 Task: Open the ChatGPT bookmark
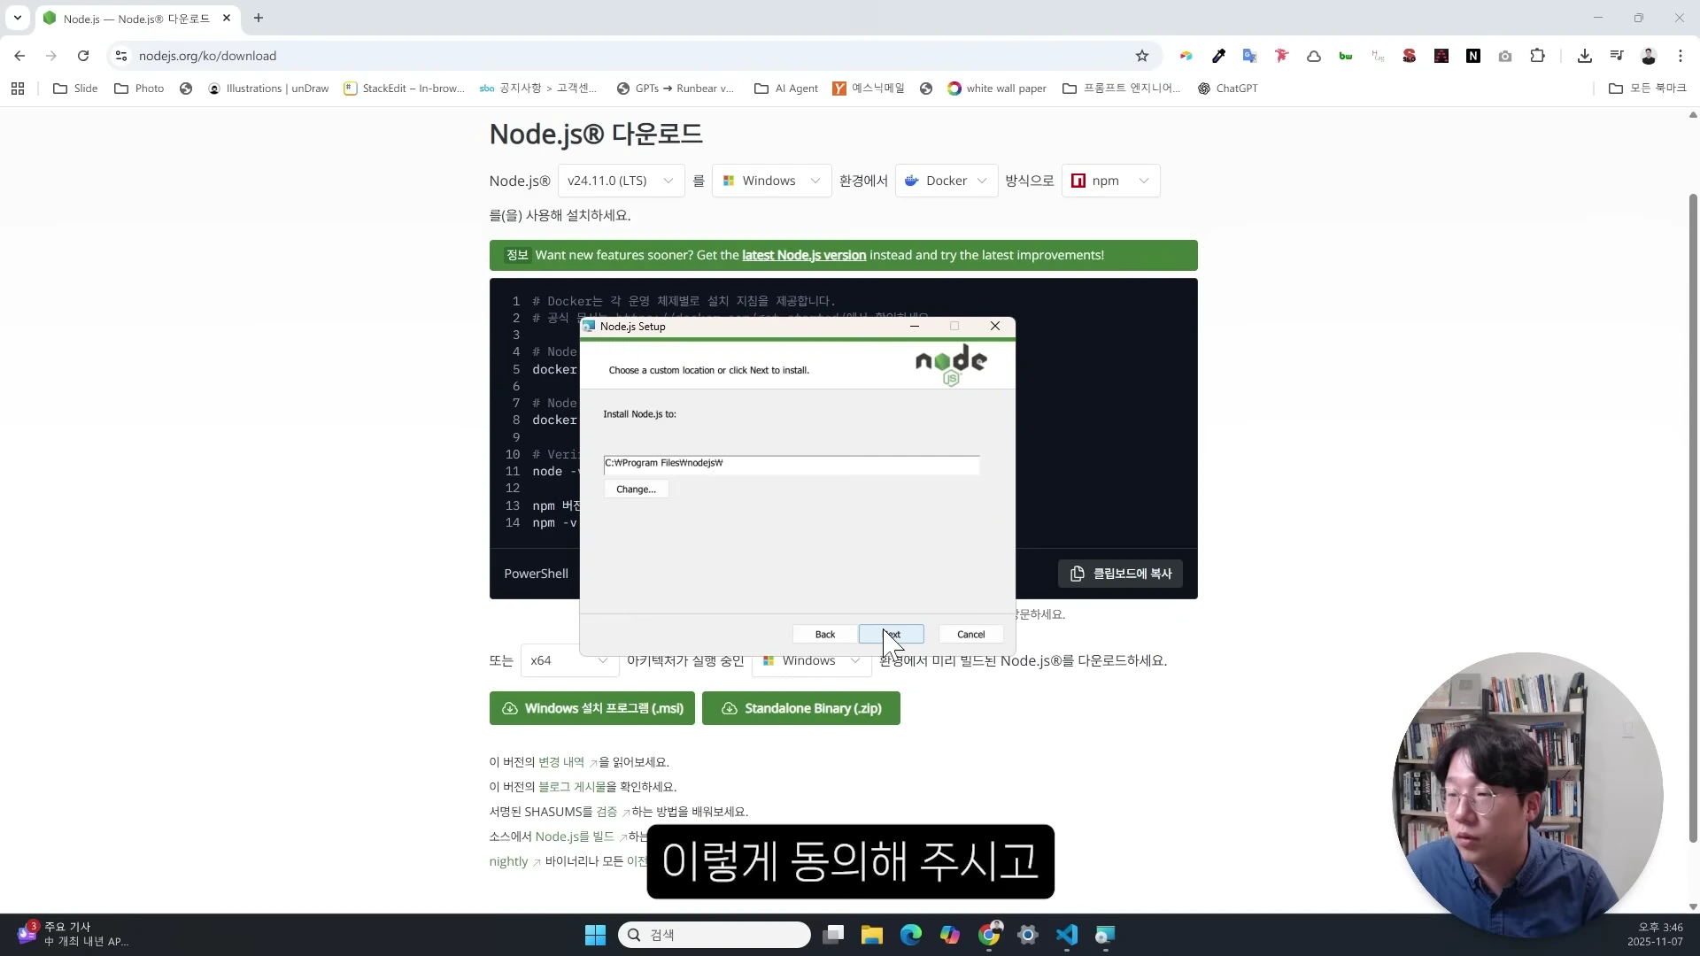1228,89
